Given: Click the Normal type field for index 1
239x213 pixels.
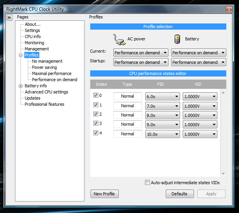Looking at the screenshot, I should click(x=128, y=106).
